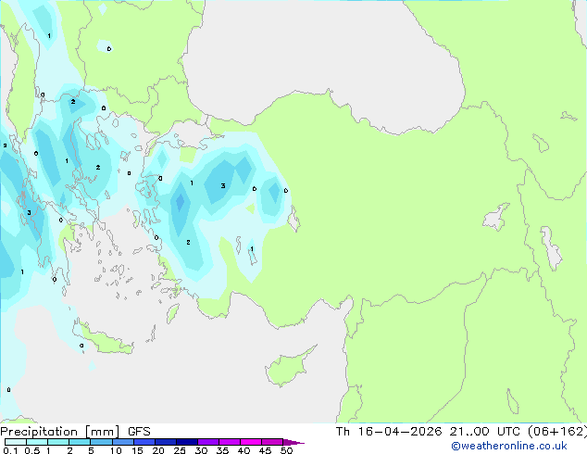
Task: Pick the 10–15 mm legend color box
Action: pos(122,442)
